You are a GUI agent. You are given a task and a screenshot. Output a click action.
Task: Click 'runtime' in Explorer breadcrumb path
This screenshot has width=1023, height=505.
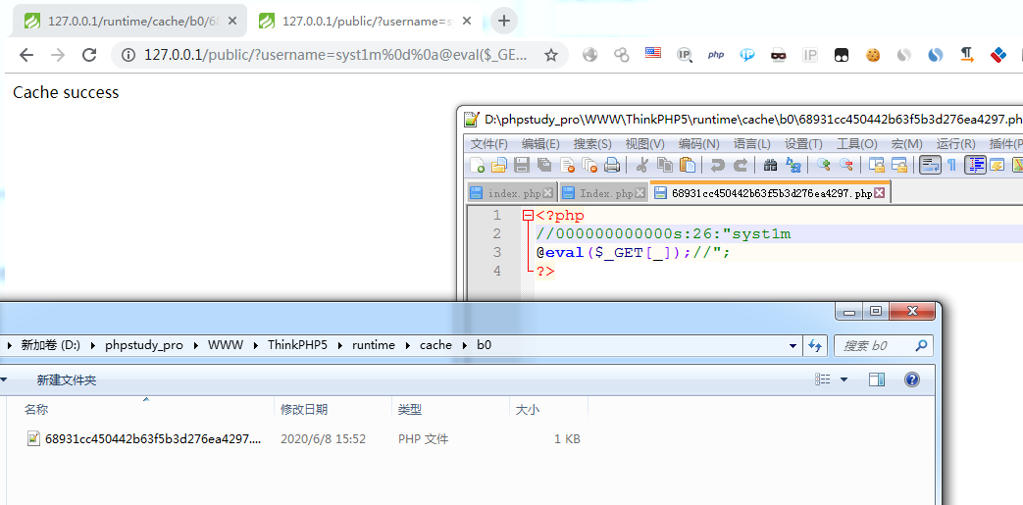tap(374, 345)
